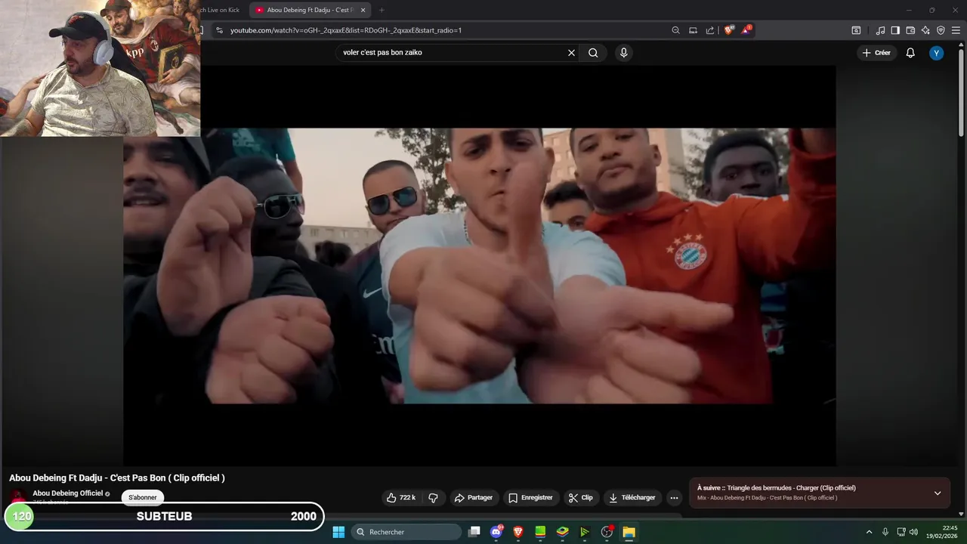
Task: Open Discord from the taskbar
Action: tap(496, 532)
